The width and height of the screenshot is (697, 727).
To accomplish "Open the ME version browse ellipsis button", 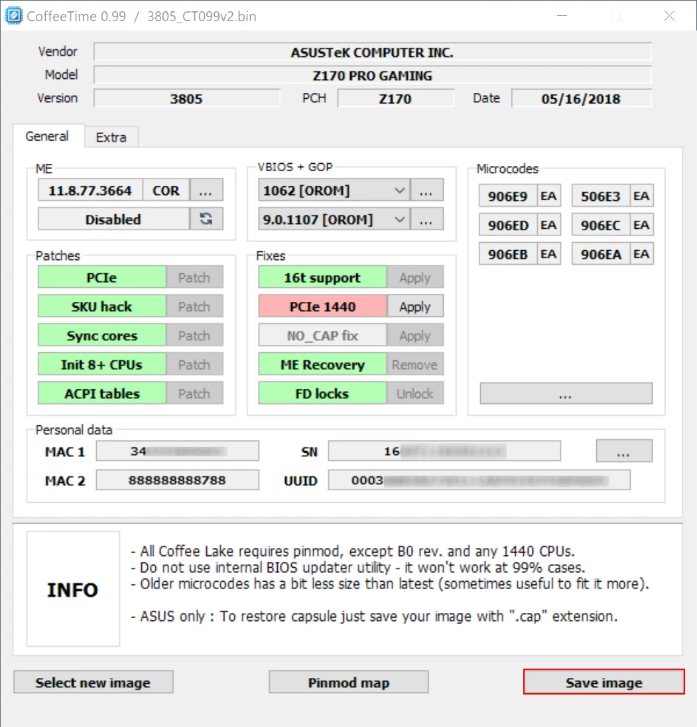I will coord(206,190).
